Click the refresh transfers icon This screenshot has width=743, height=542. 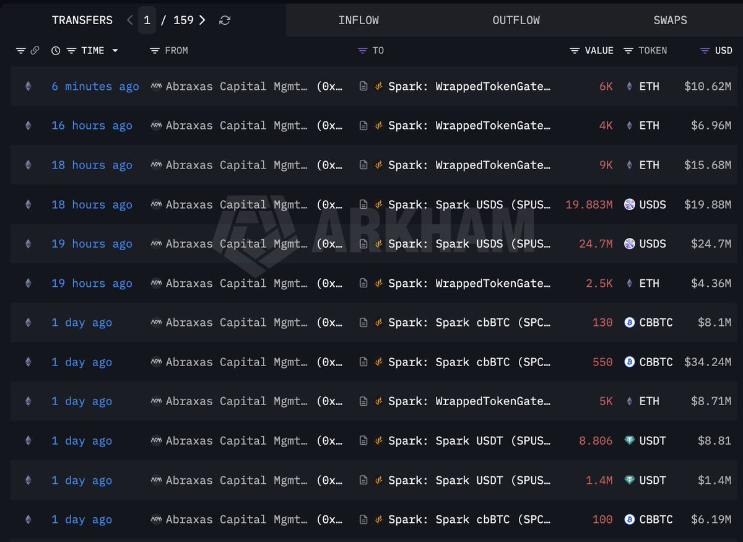click(x=225, y=20)
